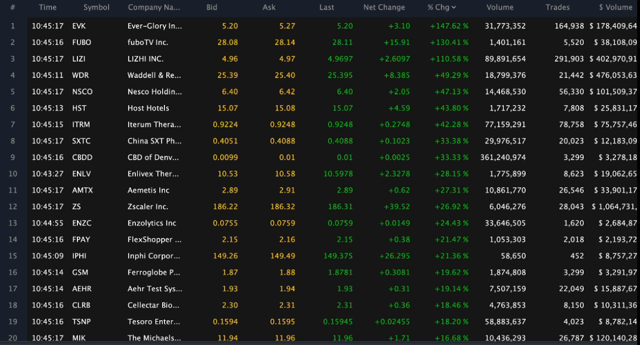The width and height of the screenshot is (640, 345).
Task: Select the CLRB symbol
Action: 81,305
